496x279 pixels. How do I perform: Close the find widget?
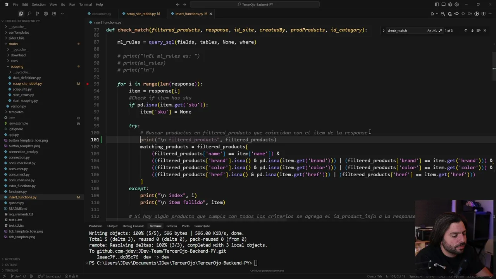coord(484,31)
